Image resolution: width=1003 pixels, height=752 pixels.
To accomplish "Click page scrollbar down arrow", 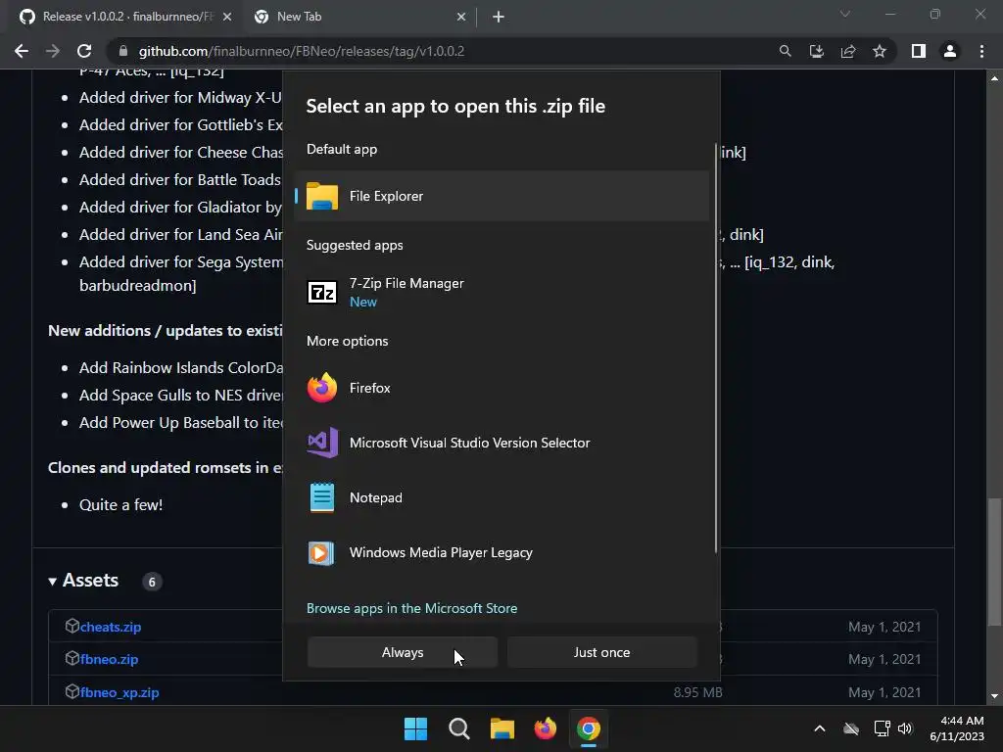I will pyautogui.click(x=994, y=696).
